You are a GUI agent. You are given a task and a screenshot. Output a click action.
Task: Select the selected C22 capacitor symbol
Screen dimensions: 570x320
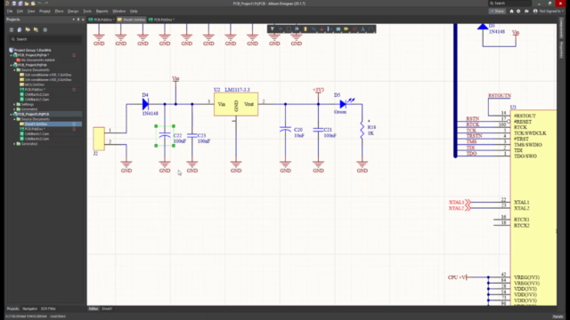point(165,136)
